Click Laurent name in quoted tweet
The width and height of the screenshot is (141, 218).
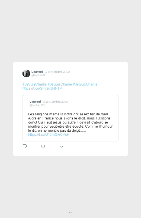[35, 102]
